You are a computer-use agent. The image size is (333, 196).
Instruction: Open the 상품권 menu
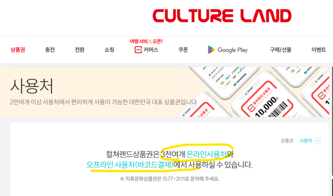pos(18,50)
